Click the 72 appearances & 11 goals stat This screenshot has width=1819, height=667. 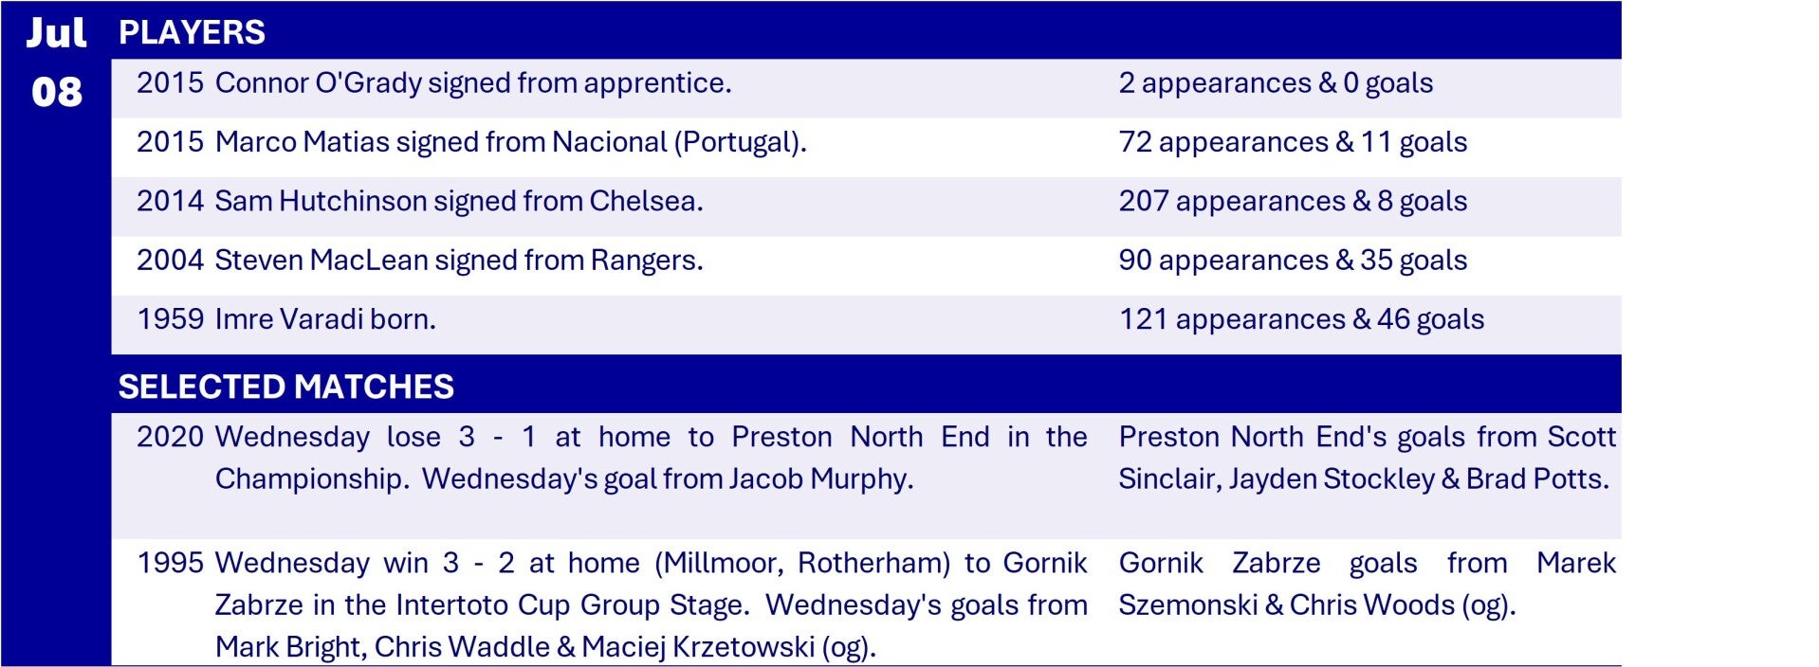pyautogui.click(x=1292, y=142)
